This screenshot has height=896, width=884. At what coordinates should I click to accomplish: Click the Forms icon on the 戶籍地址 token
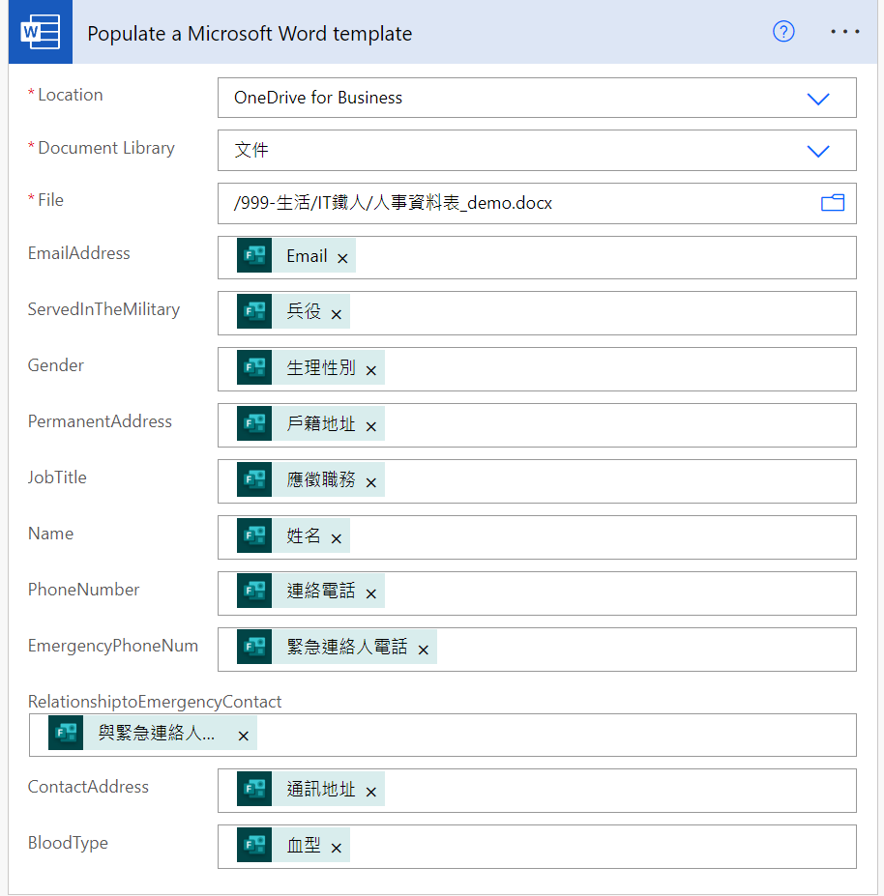254,422
